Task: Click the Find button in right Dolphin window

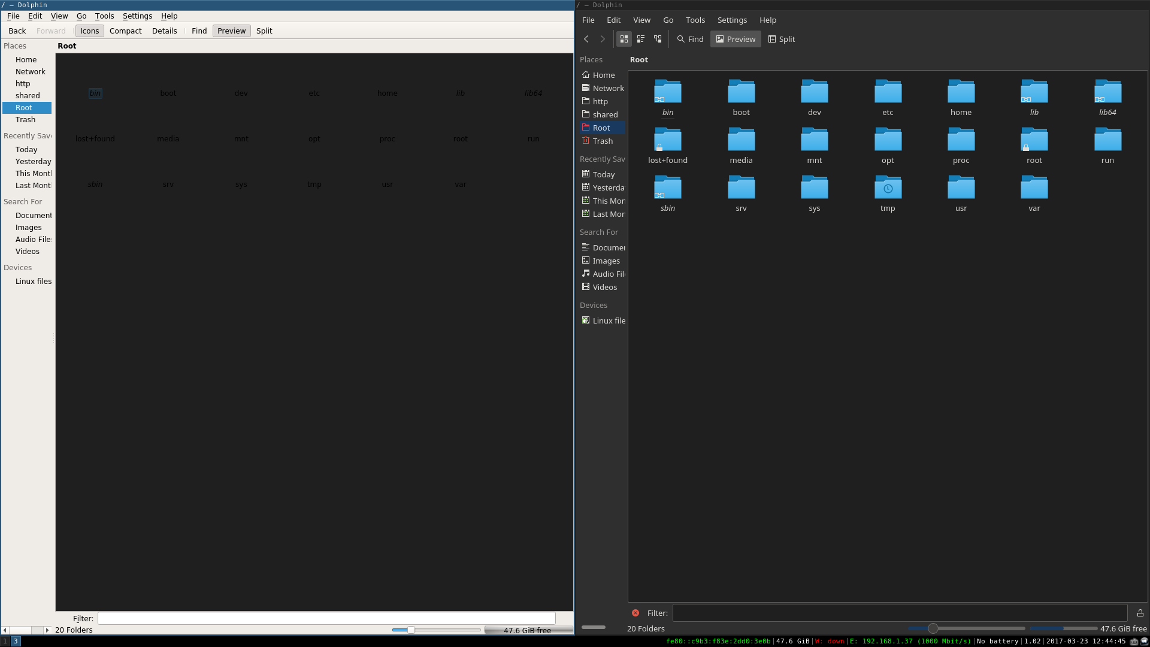Action: [690, 39]
